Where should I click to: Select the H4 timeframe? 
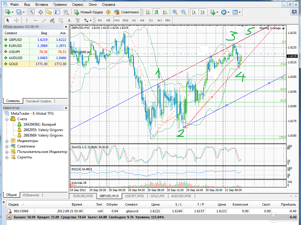(142, 20)
